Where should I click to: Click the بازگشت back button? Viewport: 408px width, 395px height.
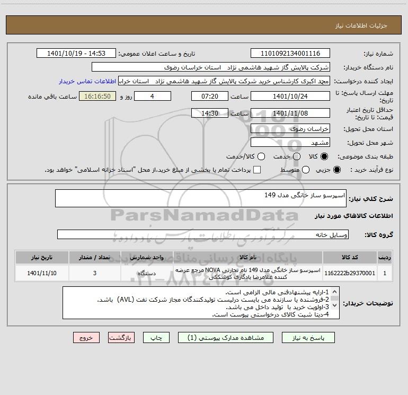[x=121, y=337]
